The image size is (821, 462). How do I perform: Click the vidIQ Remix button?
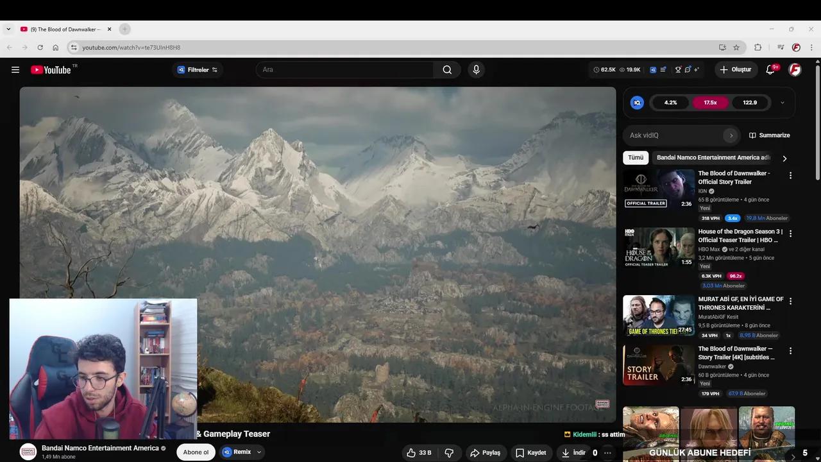(x=237, y=452)
